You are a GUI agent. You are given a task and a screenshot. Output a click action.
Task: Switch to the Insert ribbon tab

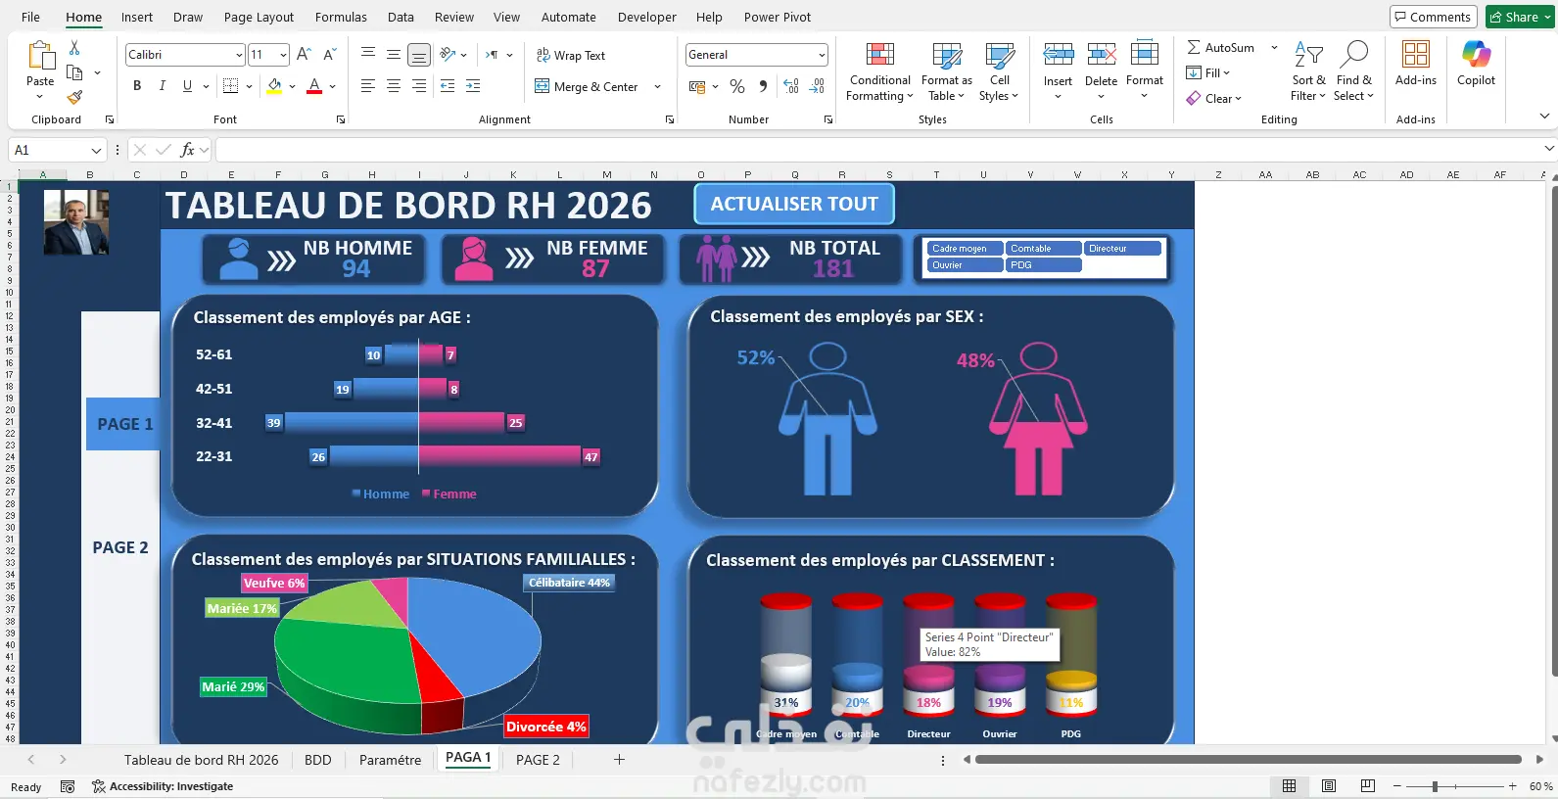coord(137,17)
